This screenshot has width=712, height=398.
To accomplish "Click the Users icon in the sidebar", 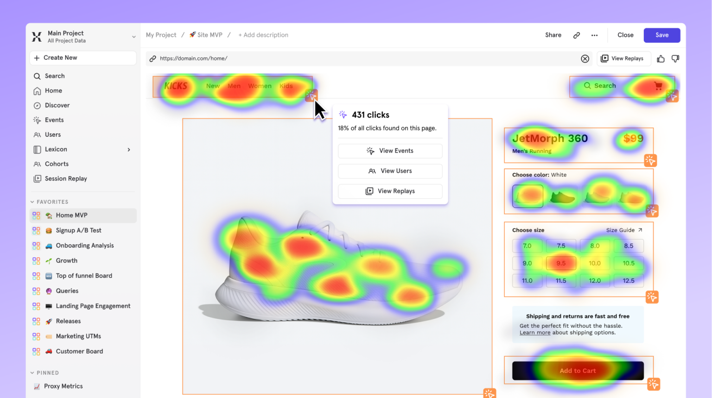I will (x=38, y=134).
